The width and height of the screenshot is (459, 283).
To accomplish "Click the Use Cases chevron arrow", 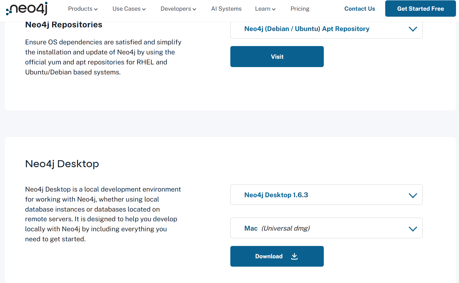I will [144, 9].
